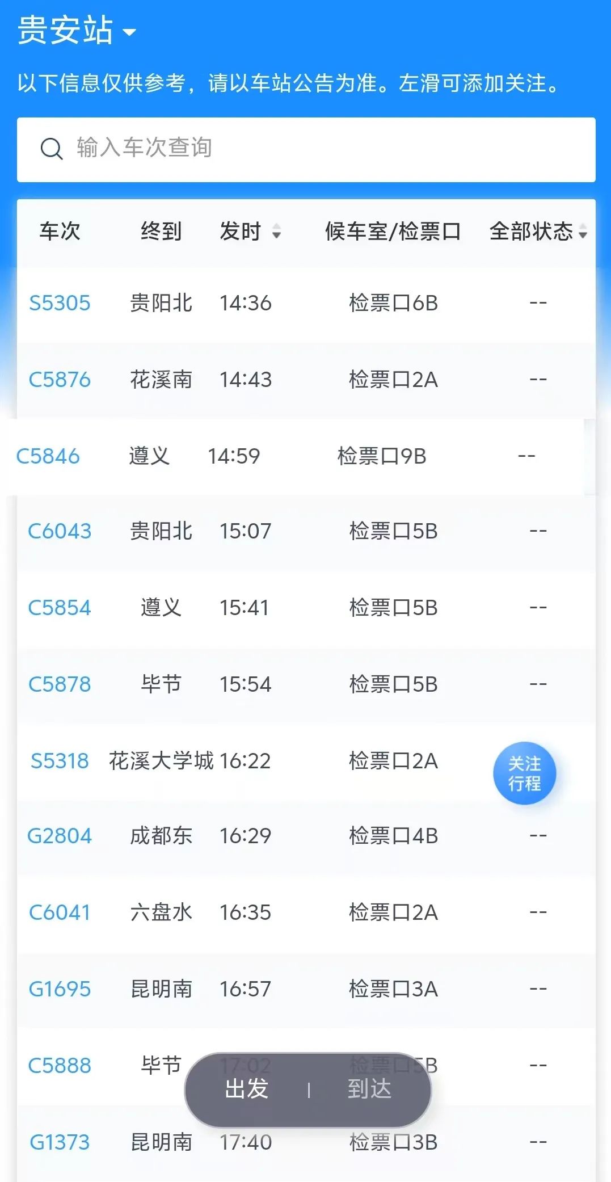The height and width of the screenshot is (1182, 611).
Task: Tap train C6041 to 六盘水
Action: click(60, 912)
